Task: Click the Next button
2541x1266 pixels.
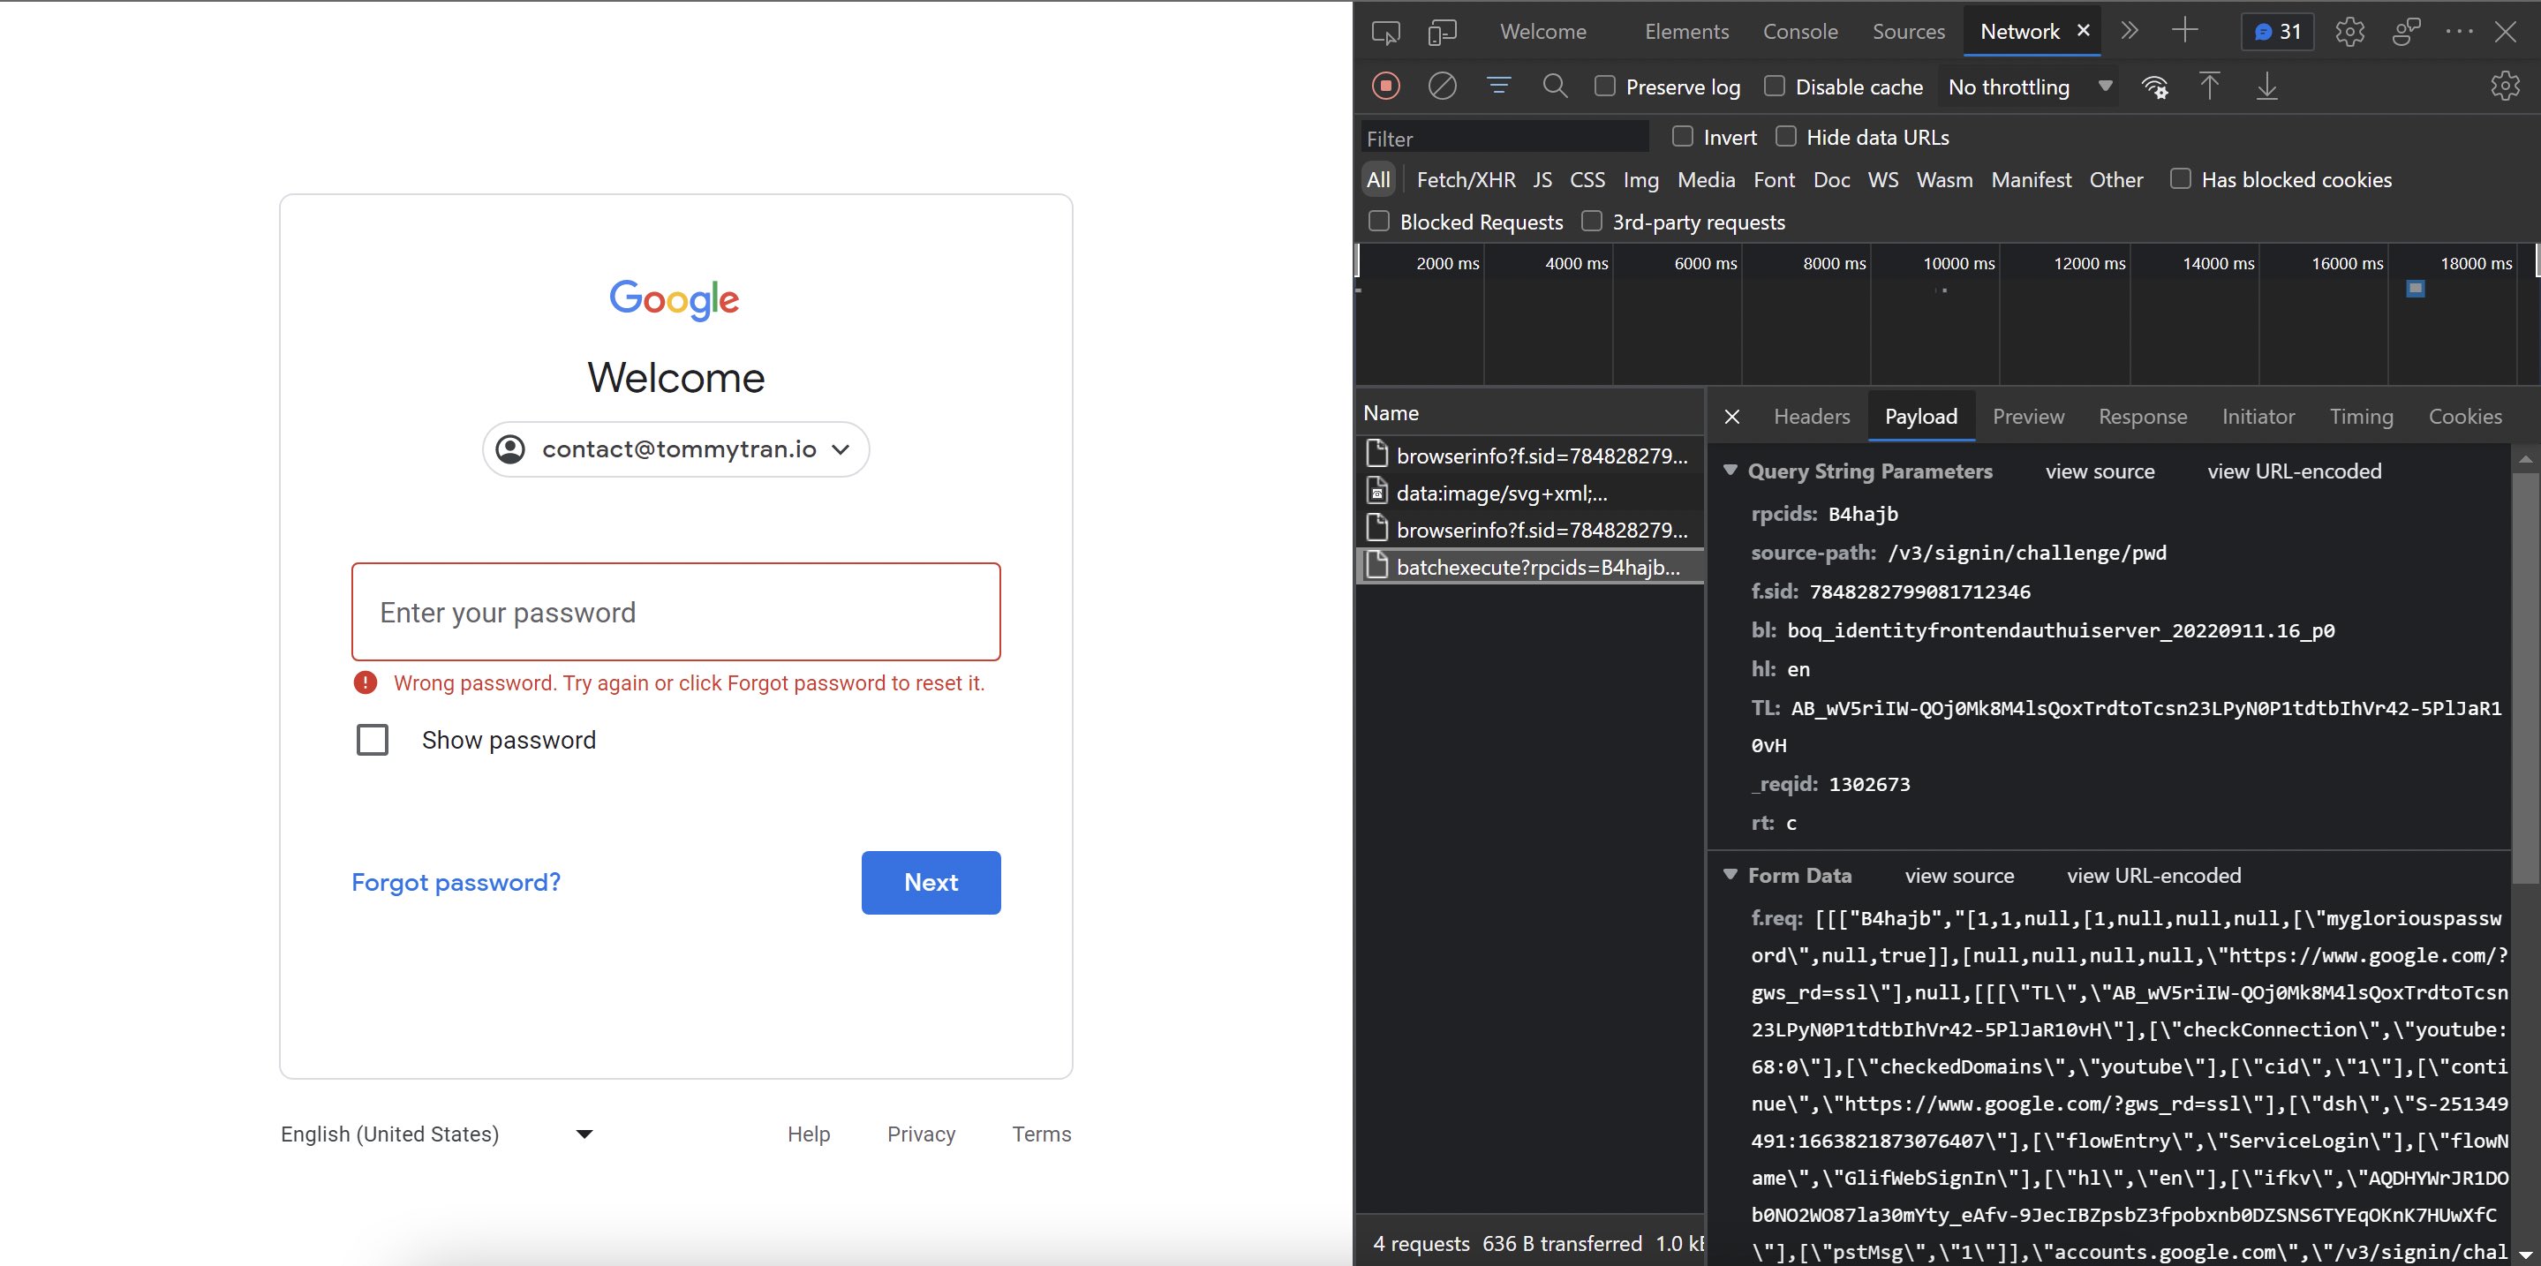Action: tap(931, 882)
